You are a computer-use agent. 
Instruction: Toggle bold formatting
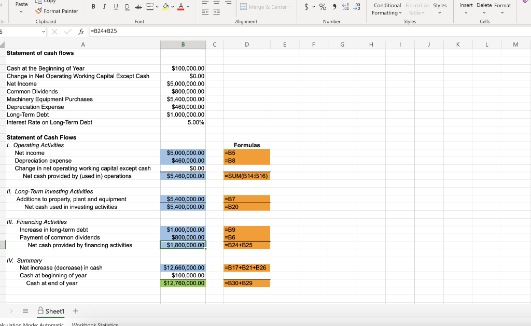[x=93, y=6]
